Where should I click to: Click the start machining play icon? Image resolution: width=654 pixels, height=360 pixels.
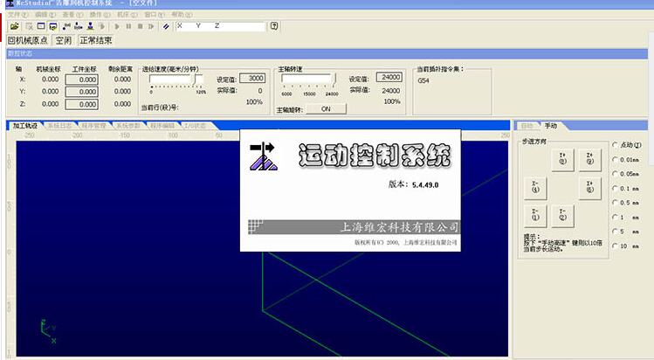[x=117, y=26]
